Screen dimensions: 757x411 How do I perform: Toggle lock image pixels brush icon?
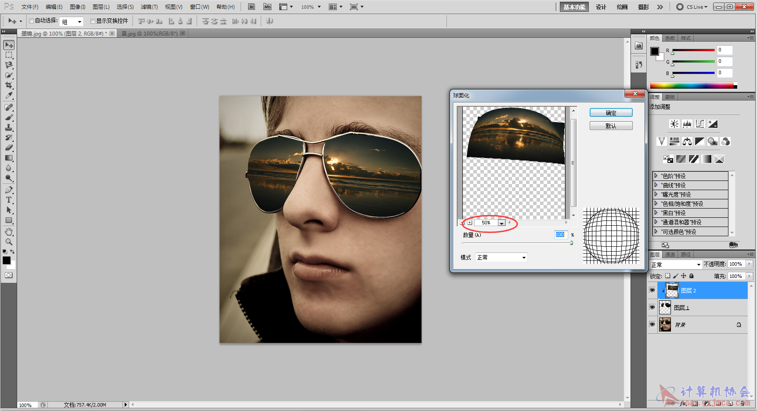675,276
